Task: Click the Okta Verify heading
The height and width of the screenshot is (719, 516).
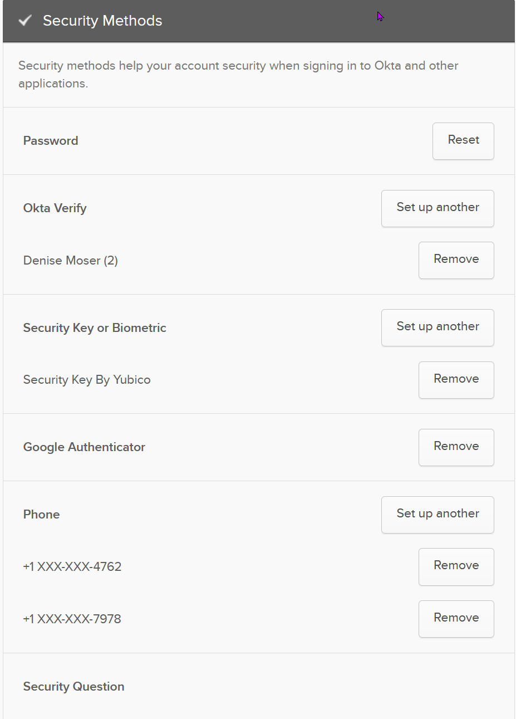Action: point(55,208)
